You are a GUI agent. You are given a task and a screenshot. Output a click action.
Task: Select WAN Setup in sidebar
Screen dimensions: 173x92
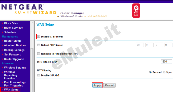point(11,90)
